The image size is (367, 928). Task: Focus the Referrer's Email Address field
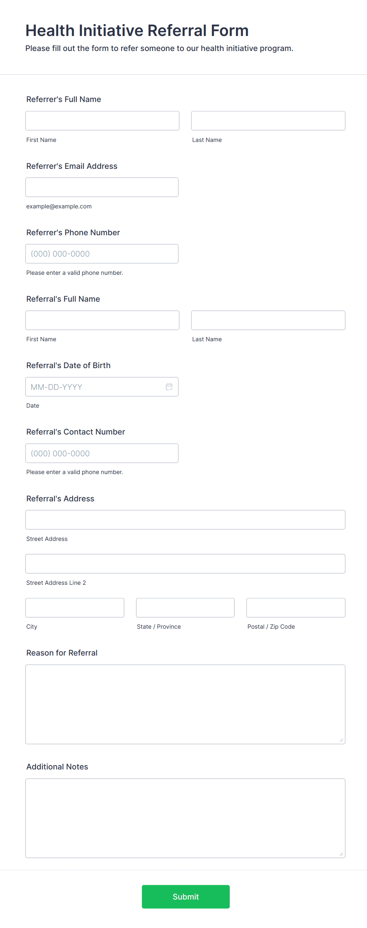(102, 187)
